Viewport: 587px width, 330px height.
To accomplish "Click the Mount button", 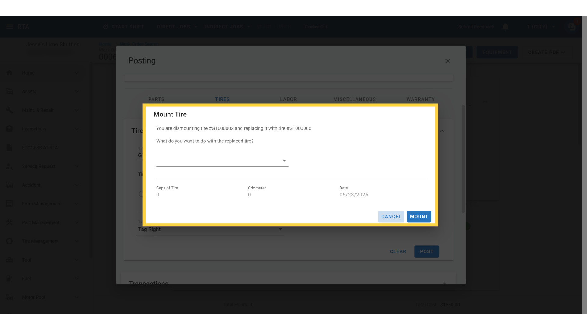I will pos(419,217).
